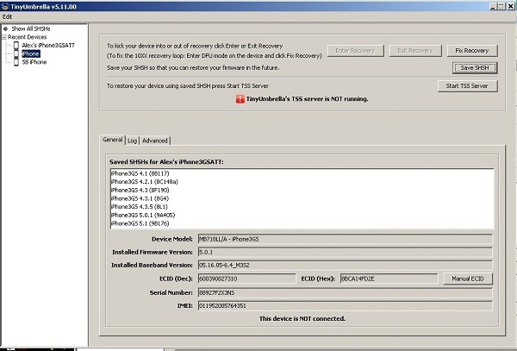The image size is (517, 351).
Task: Click the Save SHSH button
Action: [x=475, y=68]
